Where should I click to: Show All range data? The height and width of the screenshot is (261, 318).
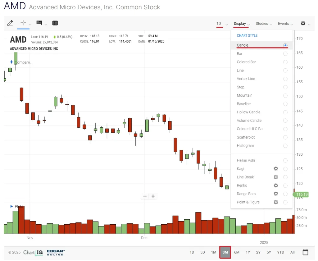point(293,252)
